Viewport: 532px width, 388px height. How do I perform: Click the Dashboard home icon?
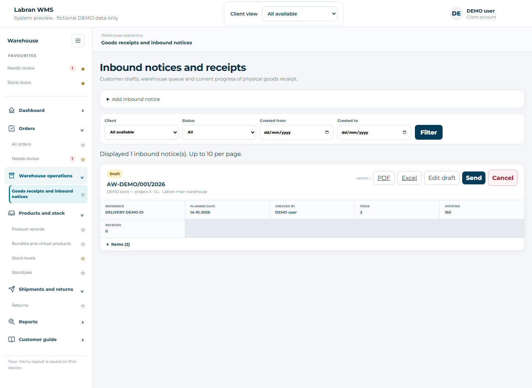[x=12, y=110]
